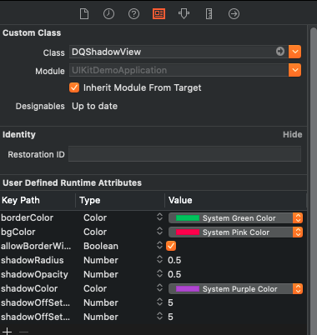Viewport: 317px width, 335px height.
Task: Click the shadowRadius value 0.5
Action: click(x=174, y=260)
